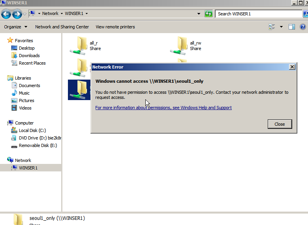Image resolution: width=308 pixels, height=225 pixels.
Task: Select Favorites in navigation pane
Action: [24, 41]
